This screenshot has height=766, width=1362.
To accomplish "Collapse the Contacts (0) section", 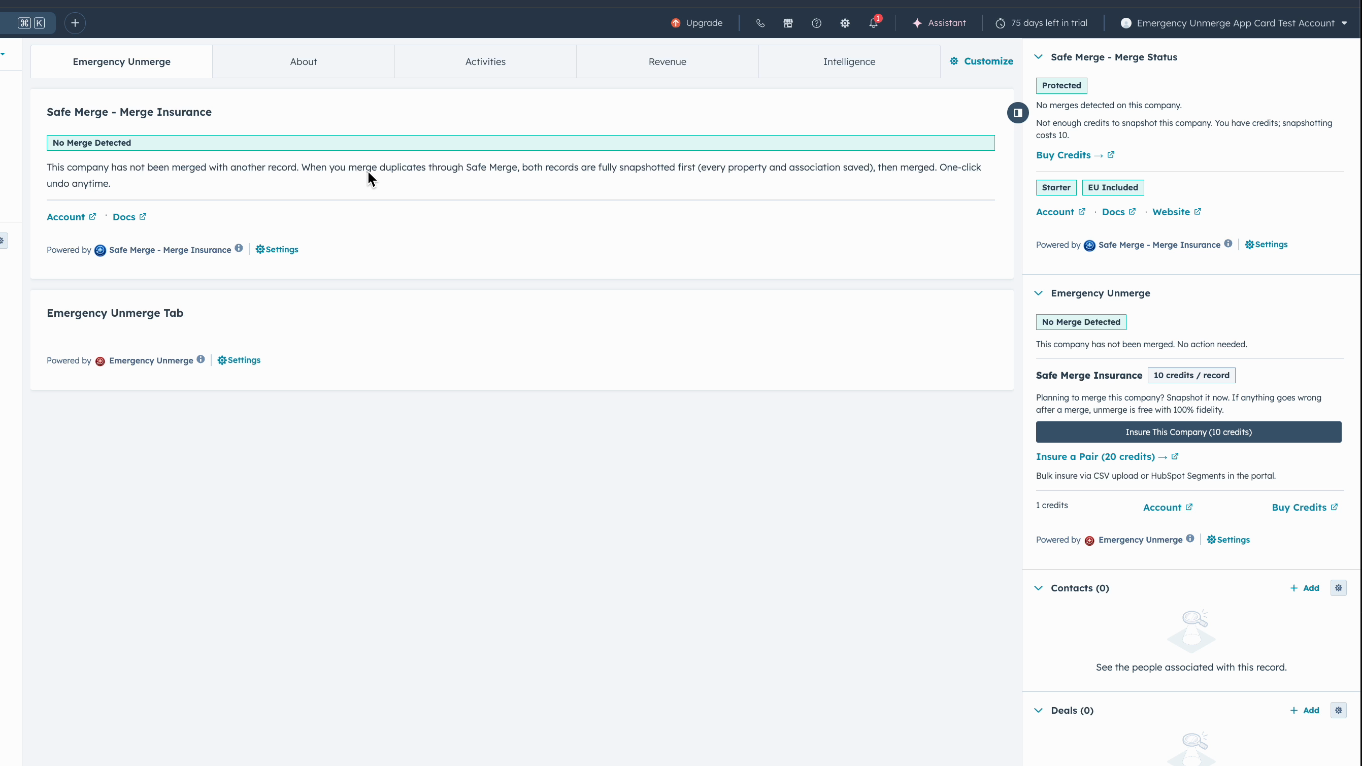I will [1039, 588].
